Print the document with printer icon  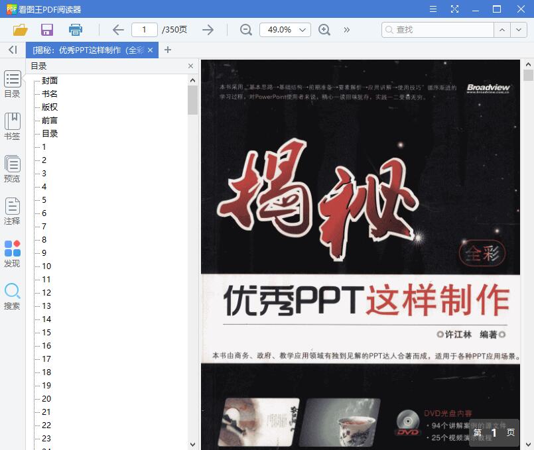(75, 30)
